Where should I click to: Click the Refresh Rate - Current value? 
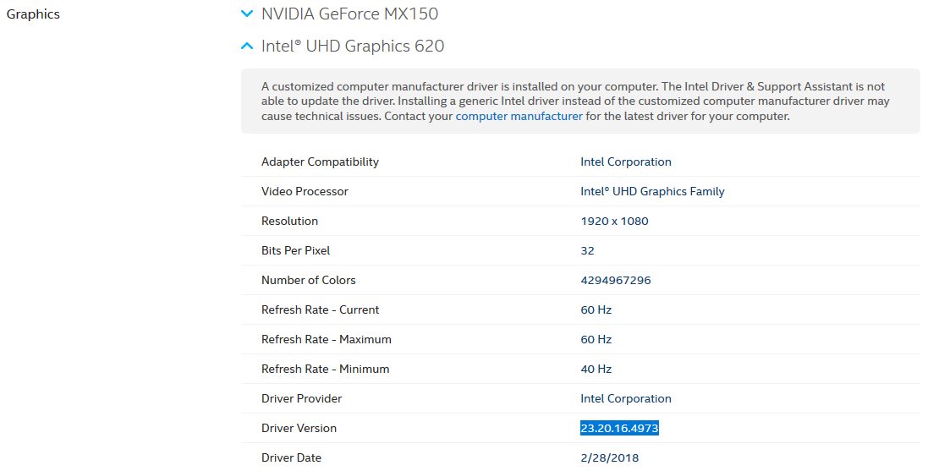click(x=596, y=310)
